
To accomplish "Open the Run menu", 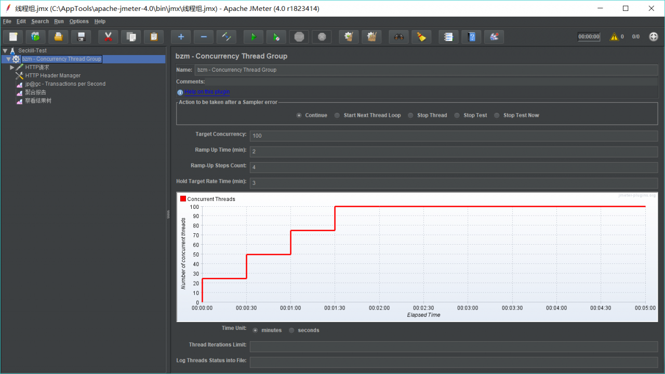I will coord(59,21).
